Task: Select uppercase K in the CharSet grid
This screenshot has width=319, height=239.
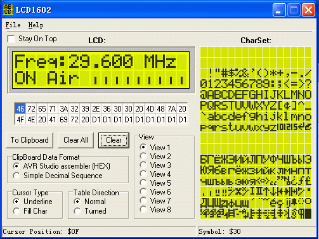Action: pyautogui.click(x=280, y=95)
